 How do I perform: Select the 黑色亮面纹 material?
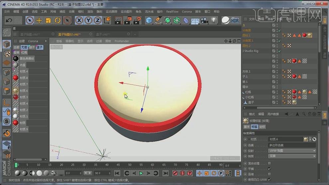[x=16, y=58]
